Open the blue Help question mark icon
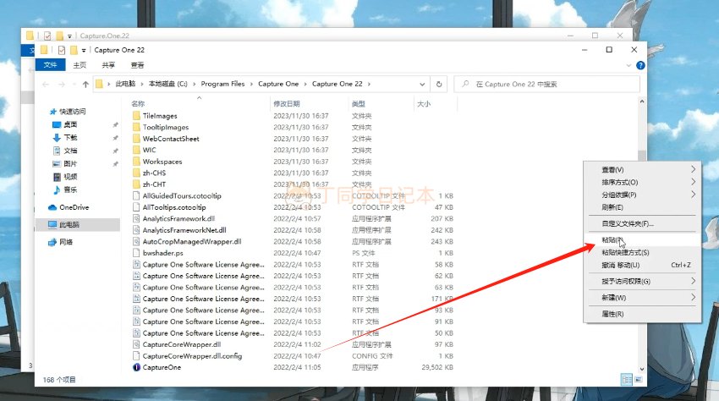This screenshot has width=719, height=401. pos(640,65)
